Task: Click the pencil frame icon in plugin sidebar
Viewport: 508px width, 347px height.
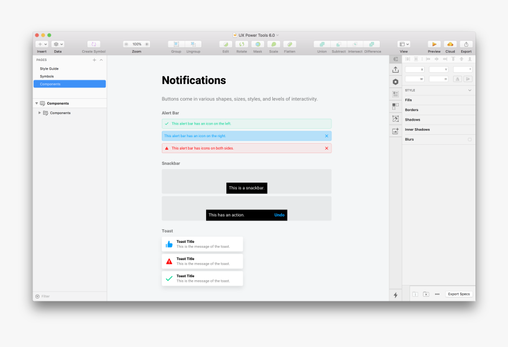Action: tap(396, 119)
